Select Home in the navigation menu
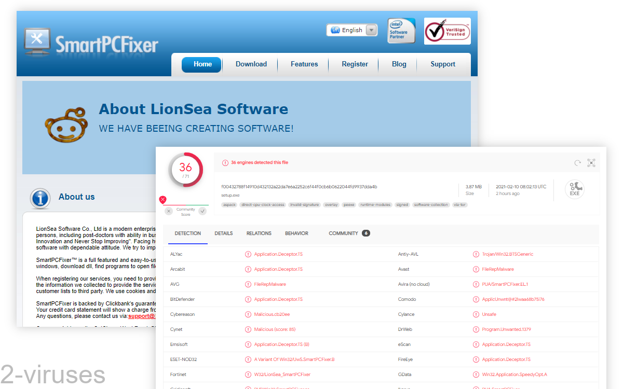 tap(201, 64)
